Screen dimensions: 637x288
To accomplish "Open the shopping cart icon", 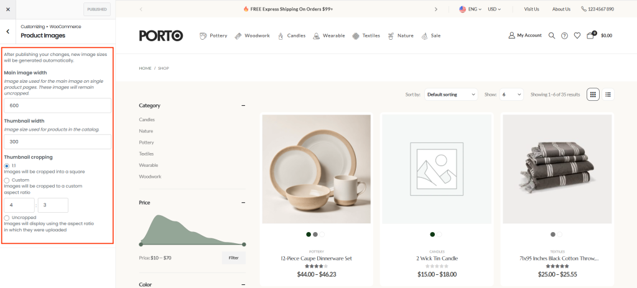I will 590,35.
